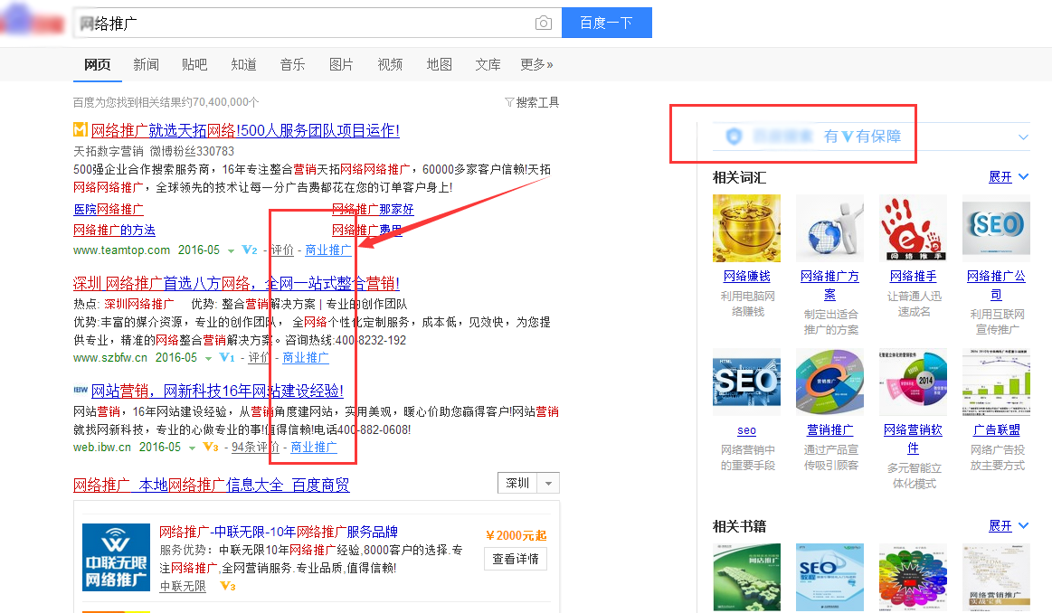Click the 广告联盟 bar chart thumbnail
Image resolution: width=1052 pixels, height=613 pixels.
[996, 382]
